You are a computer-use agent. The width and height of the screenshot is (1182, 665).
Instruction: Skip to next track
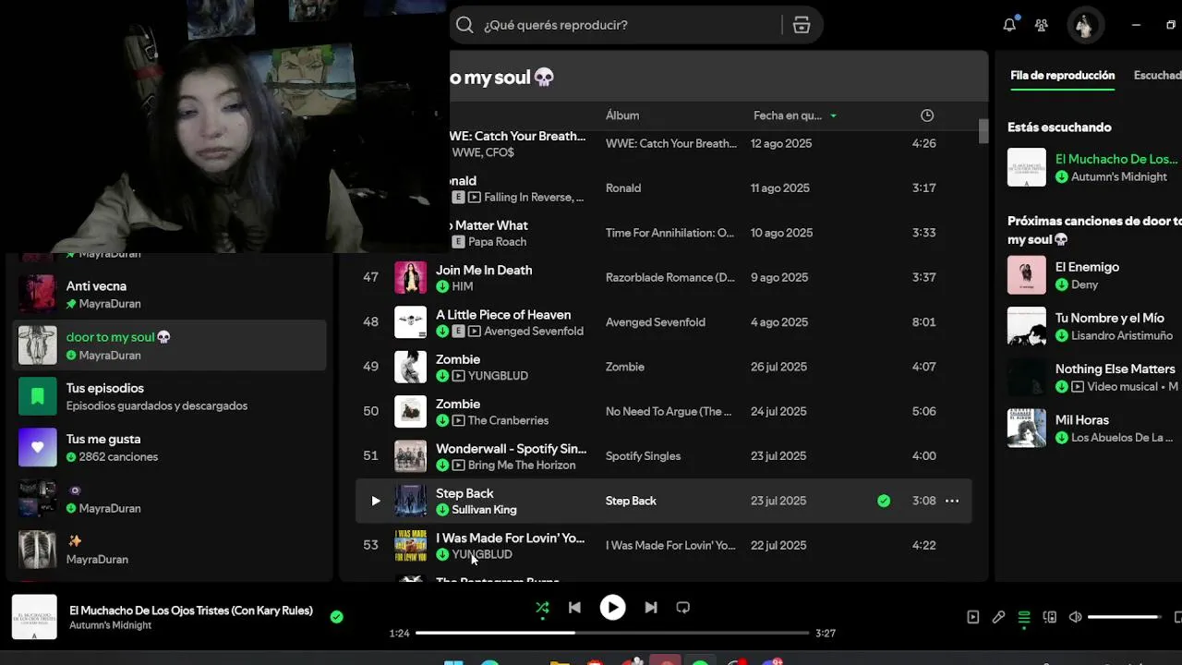pyautogui.click(x=651, y=608)
